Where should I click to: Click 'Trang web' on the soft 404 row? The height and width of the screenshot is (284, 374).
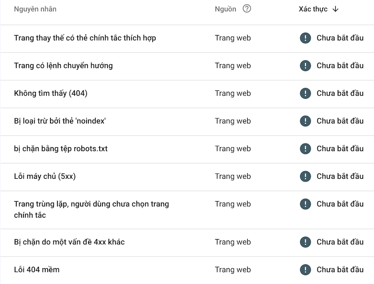[x=233, y=269]
